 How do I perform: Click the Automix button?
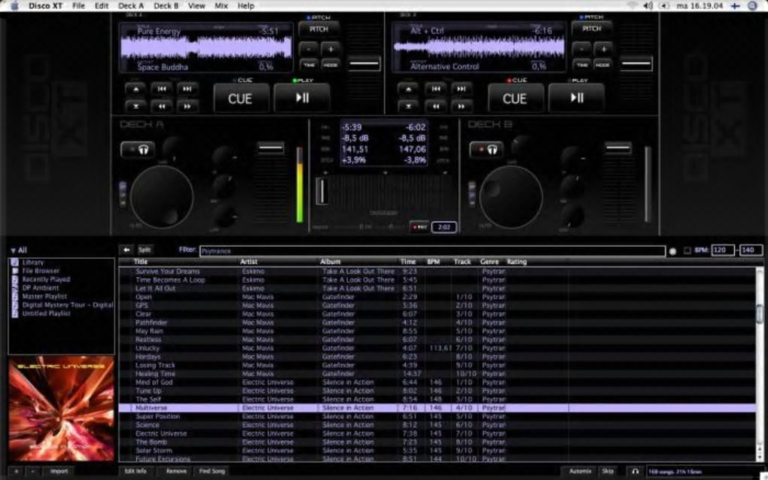[580, 471]
